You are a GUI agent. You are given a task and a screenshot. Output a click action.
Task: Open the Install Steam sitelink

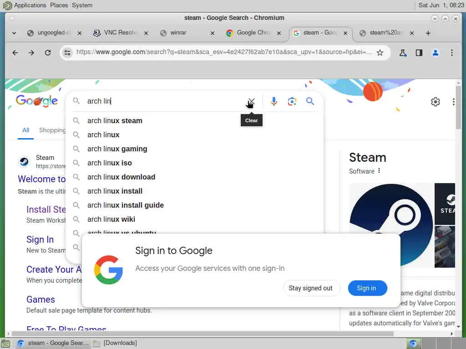[46, 209]
